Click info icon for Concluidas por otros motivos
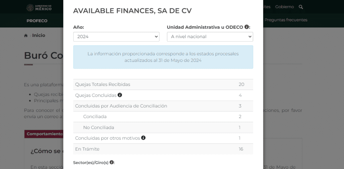This screenshot has height=169, width=344. pyautogui.click(x=143, y=138)
